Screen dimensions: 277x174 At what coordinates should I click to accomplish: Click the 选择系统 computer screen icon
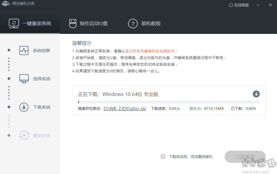pyautogui.click(x=24, y=79)
